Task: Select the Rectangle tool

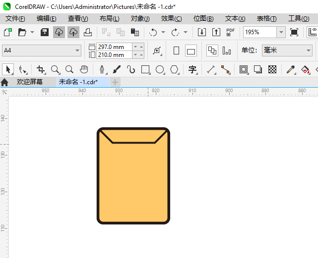Action: click(145, 69)
